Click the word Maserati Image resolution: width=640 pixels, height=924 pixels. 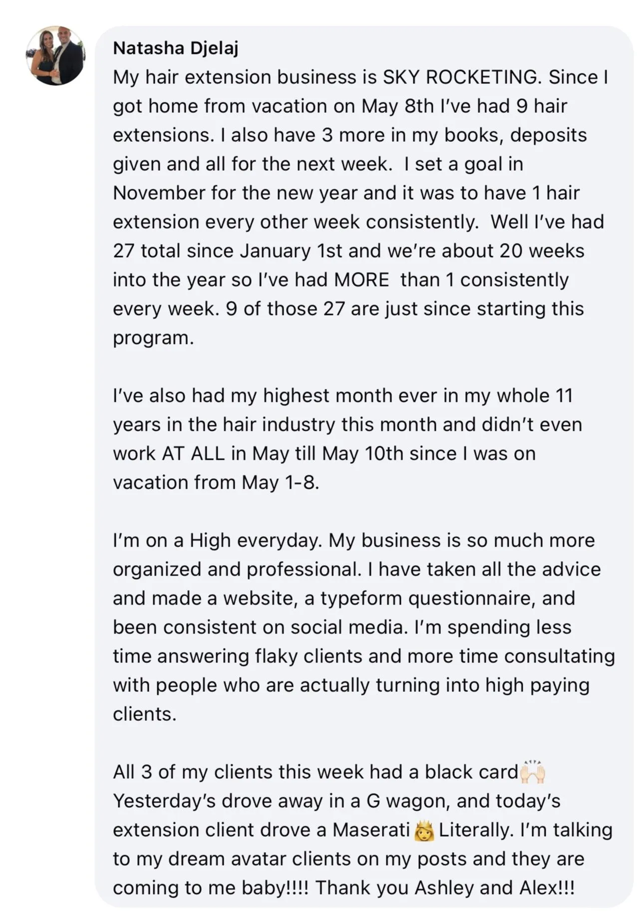[371, 830]
